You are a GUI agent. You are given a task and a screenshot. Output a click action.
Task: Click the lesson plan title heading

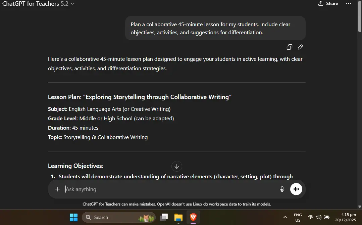pos(140,97)
